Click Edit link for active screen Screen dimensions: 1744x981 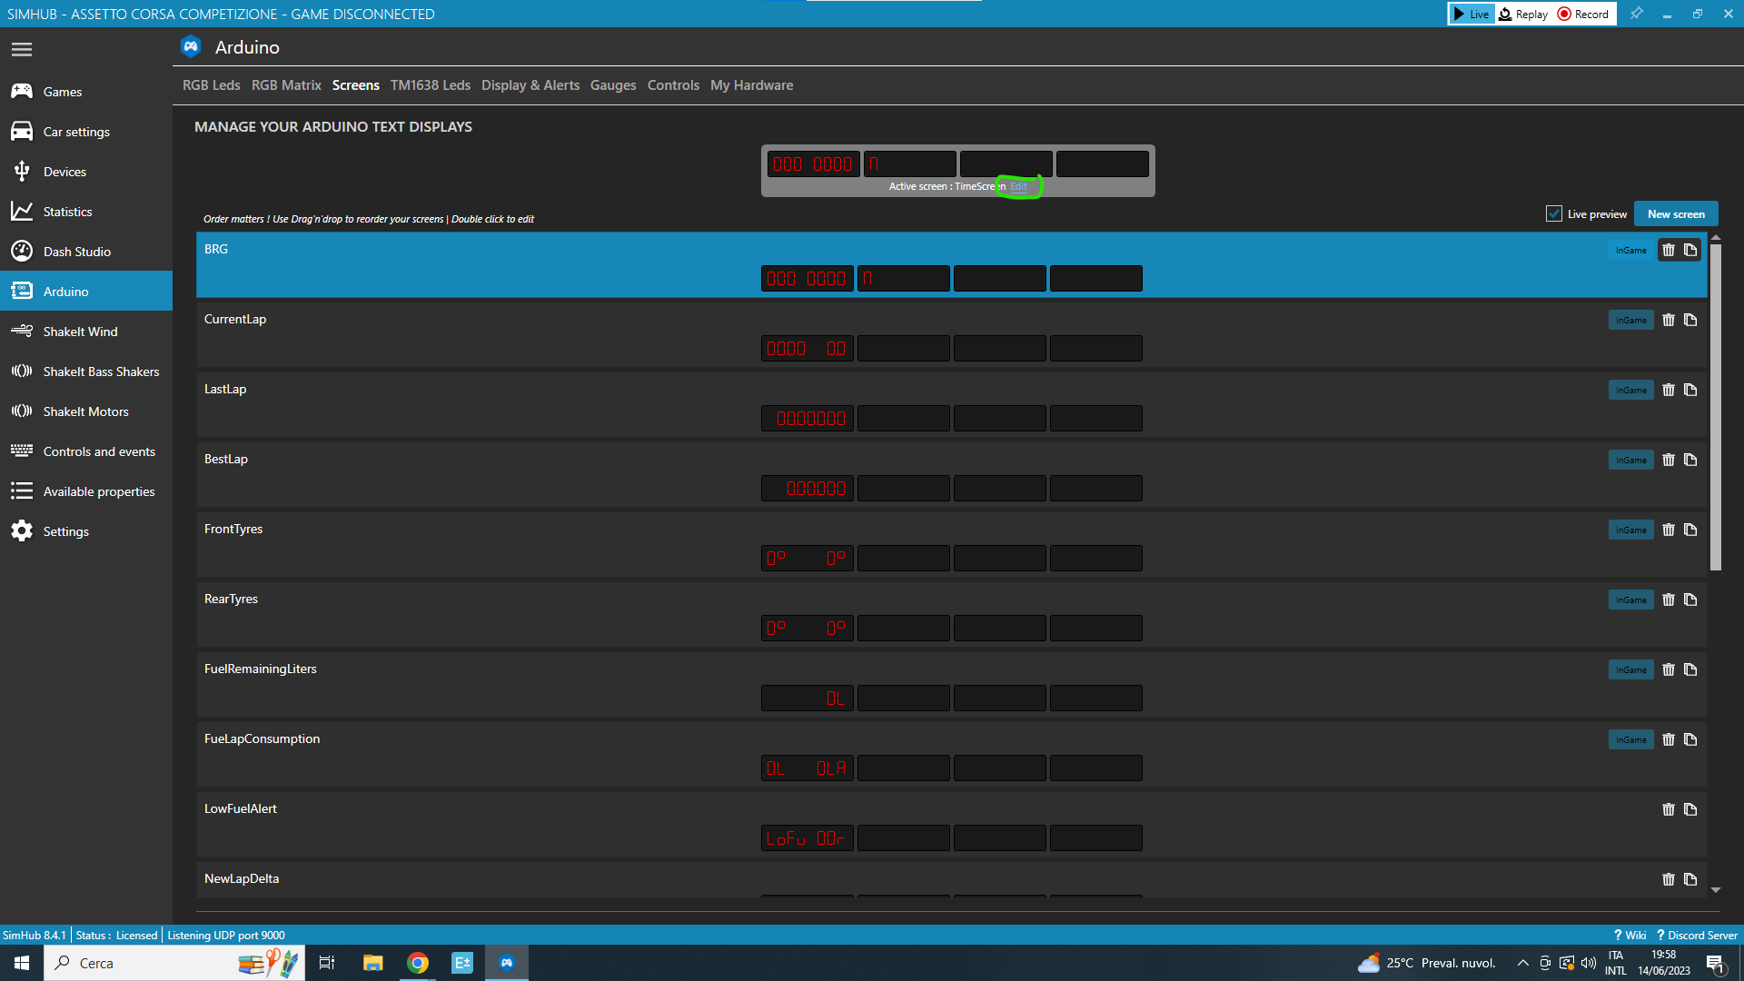tap(1019, 186)
